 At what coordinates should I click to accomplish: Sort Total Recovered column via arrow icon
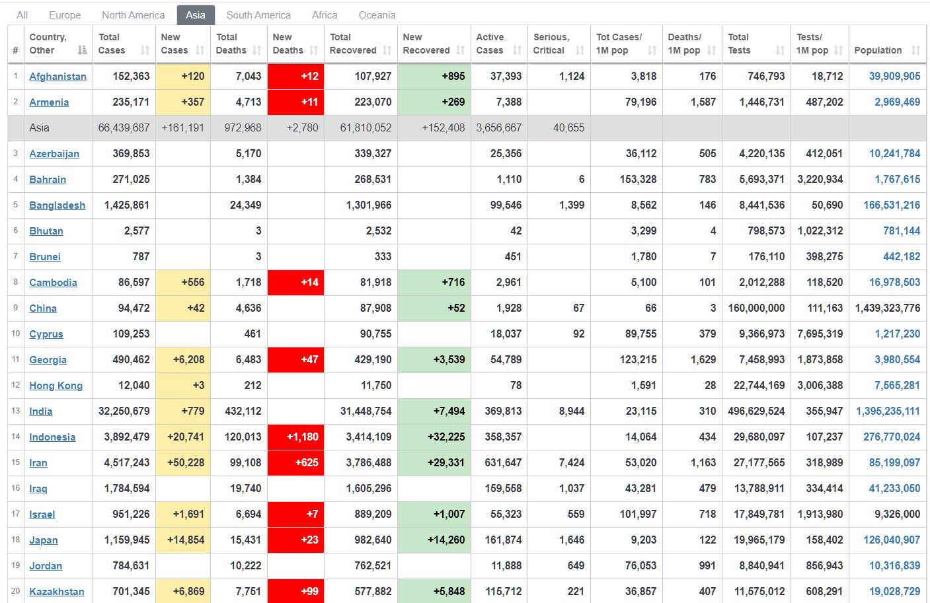click(387, 50)
